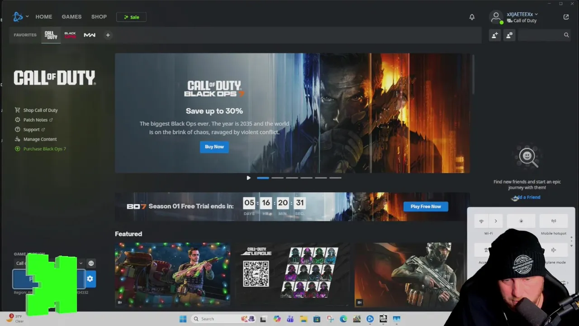Open the weather widget showing Clear
Viewport: 579px width, 326px height.
[x=15, y=318]
